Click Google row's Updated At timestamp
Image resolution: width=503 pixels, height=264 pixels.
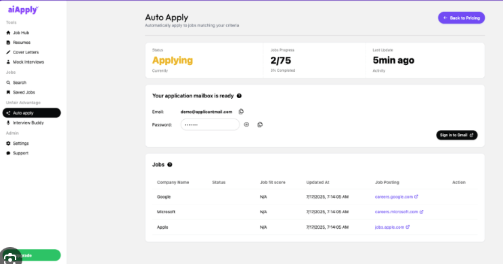(x=327, y=196)
